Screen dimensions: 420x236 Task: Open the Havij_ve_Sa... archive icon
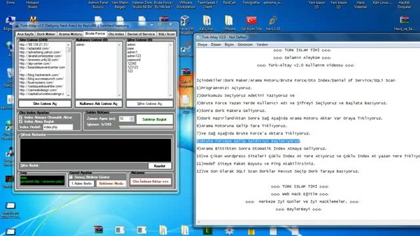click(404, 21)
